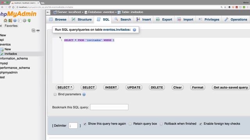250x140 pixels.
Task: View the Privileges tab
Action: point(209,19)
